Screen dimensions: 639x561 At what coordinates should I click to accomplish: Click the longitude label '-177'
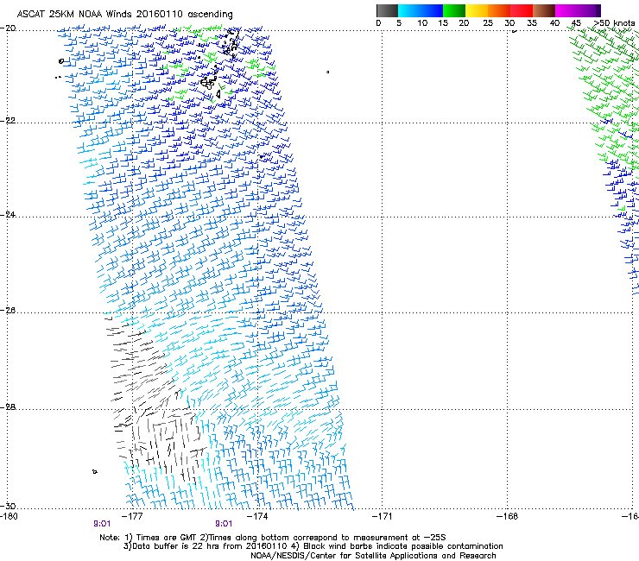coord(132,516)
